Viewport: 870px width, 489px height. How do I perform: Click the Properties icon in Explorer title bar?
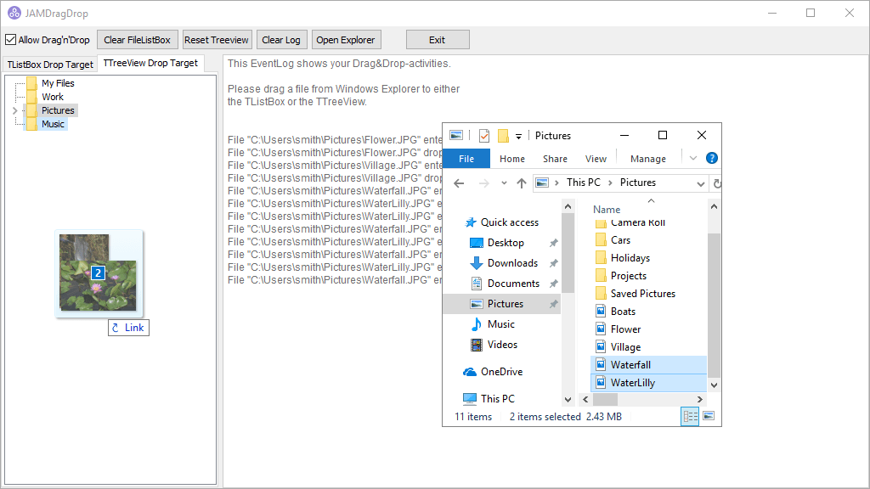click(484, 136)
